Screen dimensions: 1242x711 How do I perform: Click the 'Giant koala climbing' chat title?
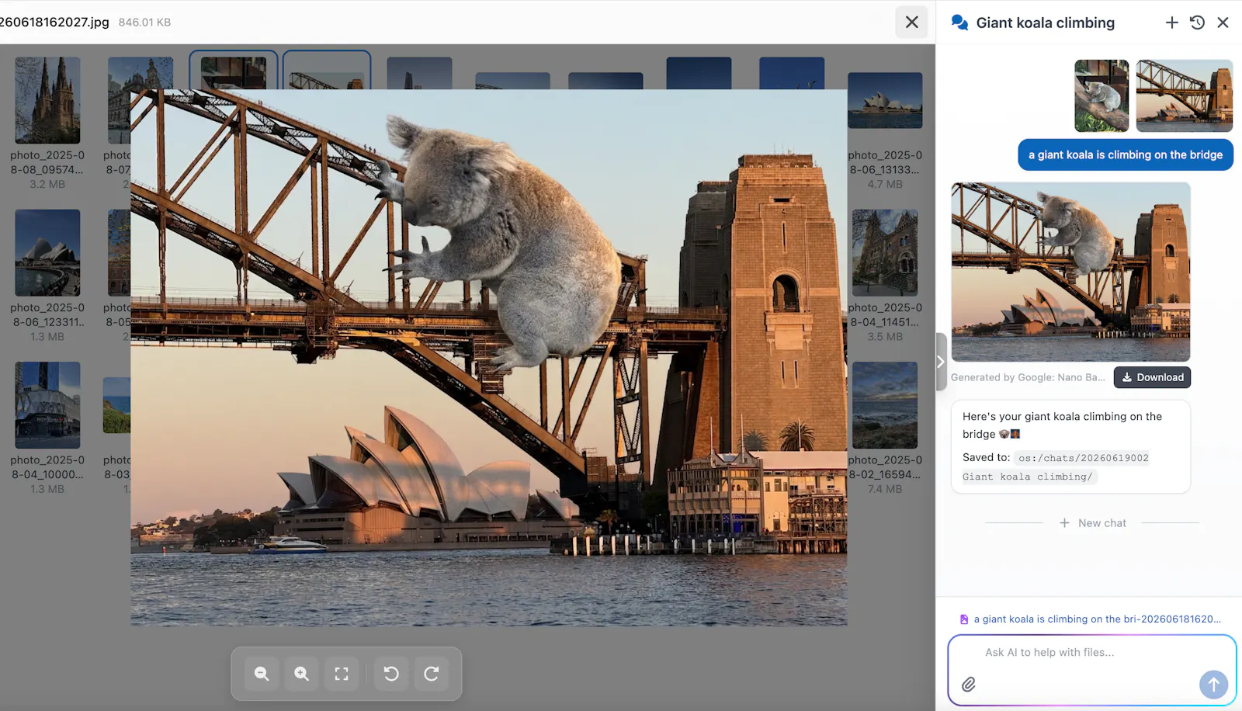[x=1045, y=23]
